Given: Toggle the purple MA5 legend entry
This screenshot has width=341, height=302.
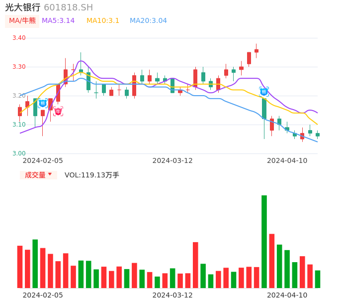Looking at the screenshot, I should pos(58,21).
